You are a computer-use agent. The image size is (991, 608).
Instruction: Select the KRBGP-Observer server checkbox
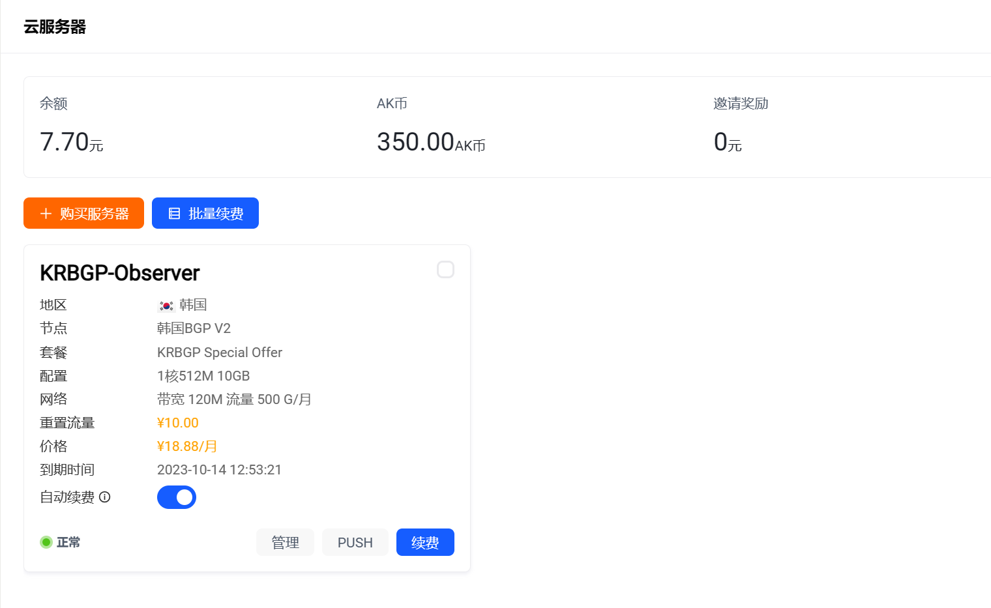445,270
